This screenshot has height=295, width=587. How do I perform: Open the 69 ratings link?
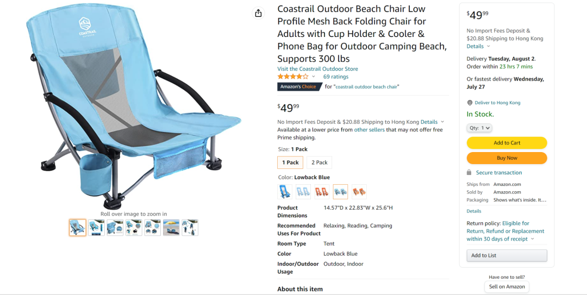tap(336, 77)
